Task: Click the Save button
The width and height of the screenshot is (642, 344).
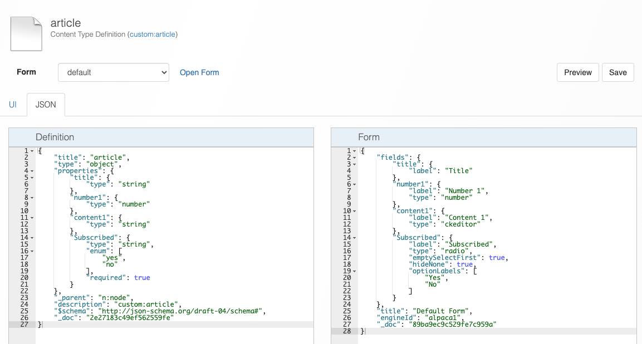Action: click(x=618, y=72)
